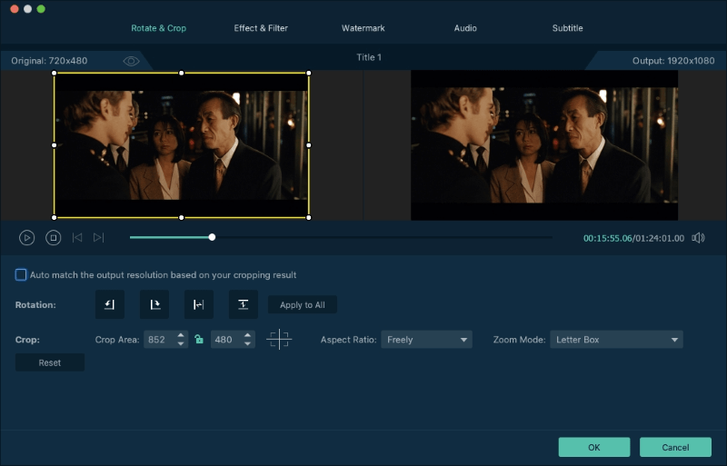Enable auto match output resolution checkbox
Image resolution: width=727 pixels, height=466 pixels.
point(21,275)
